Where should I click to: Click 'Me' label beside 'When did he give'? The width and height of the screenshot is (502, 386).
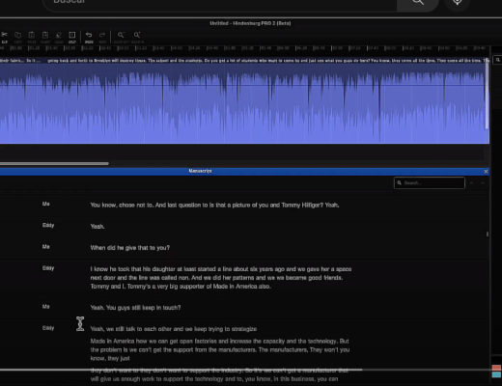pyautogui.click(x=46, y=247)
